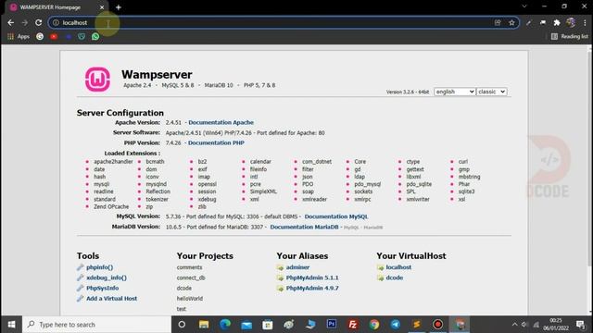Select the WAMPSERVER Homepage tab

(57, 7)
